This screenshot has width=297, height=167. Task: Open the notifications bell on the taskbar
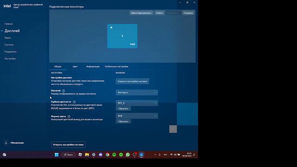click(194, 154)
